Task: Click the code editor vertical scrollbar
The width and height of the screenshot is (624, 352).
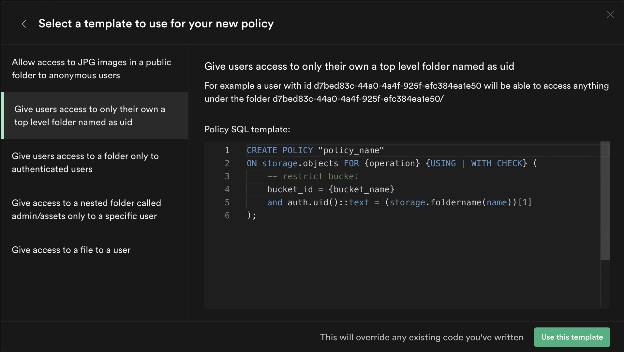Action: (x=605, y=201)
